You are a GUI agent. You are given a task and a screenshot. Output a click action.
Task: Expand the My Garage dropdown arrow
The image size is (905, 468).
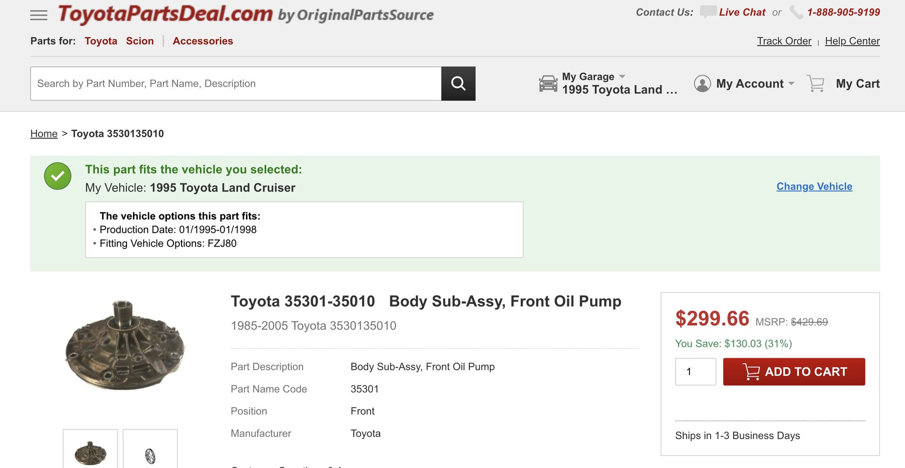point(622,76)
